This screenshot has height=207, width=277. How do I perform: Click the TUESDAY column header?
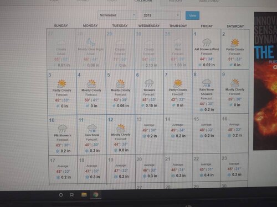point(120,26)
